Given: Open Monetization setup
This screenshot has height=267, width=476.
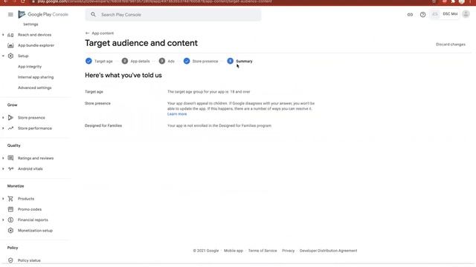Looking at the screenshot, I should [x=35, y=231].
